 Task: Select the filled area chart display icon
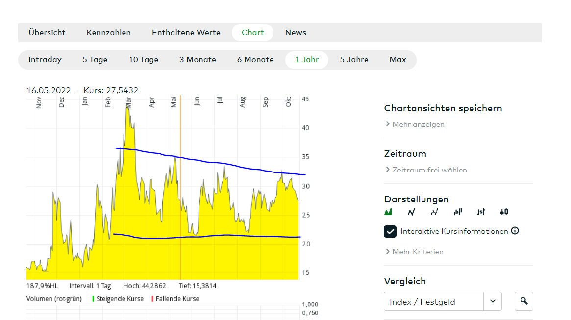click(x=388, y=212)
